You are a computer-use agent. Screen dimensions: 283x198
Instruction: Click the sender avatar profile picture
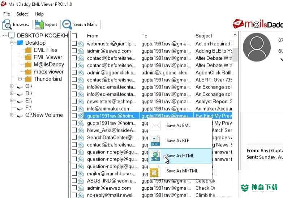point(257,47)
